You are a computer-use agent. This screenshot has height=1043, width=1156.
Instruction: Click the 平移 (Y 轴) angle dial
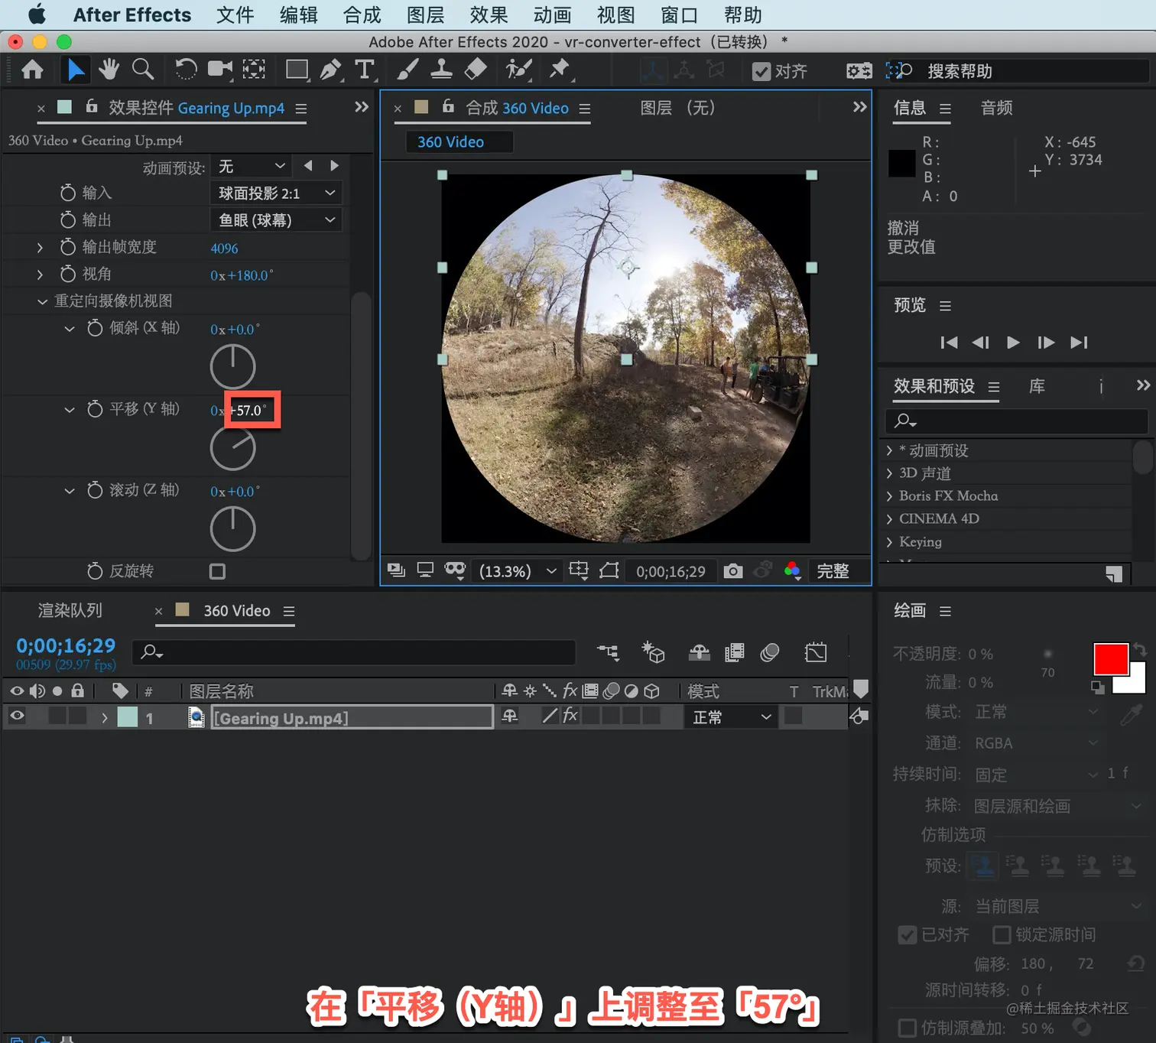tap(233, 448)
